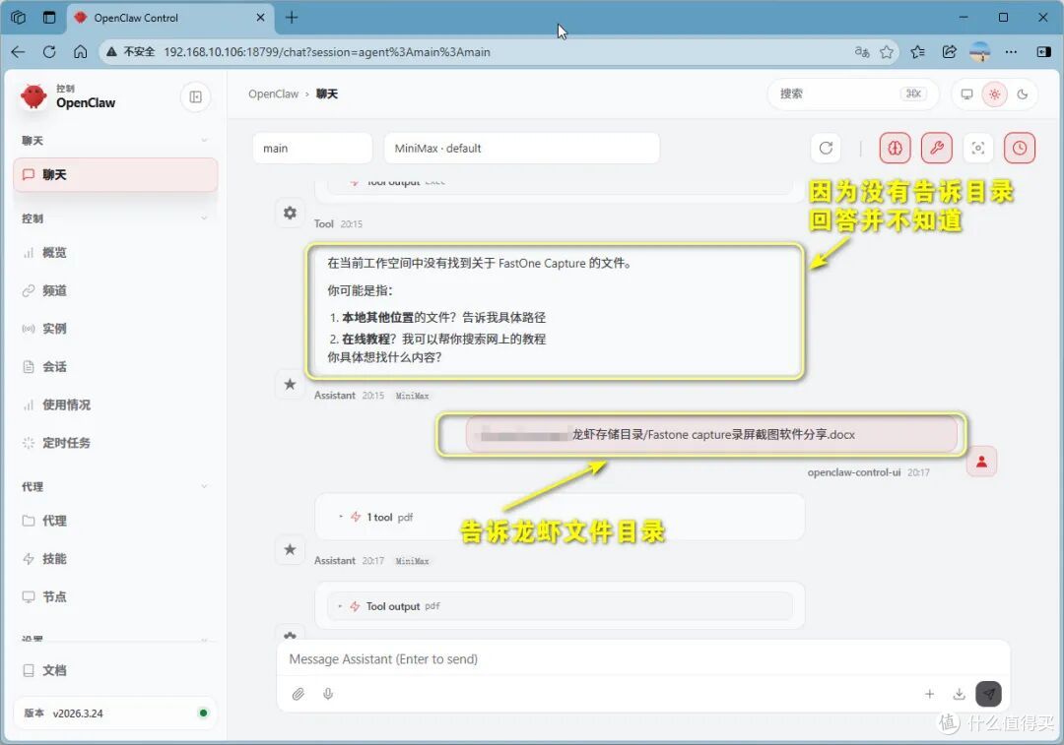Switch to dark theme moon icon

tap(1023, 94)
